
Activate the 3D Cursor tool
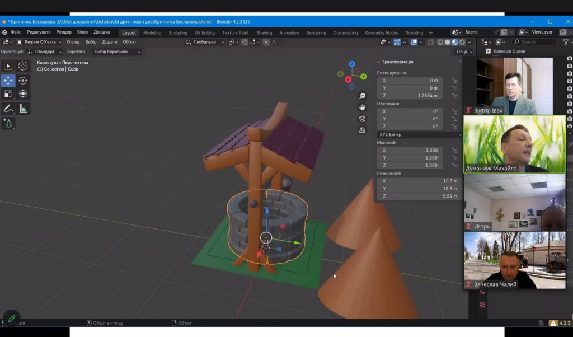click(x=23, y=66)
